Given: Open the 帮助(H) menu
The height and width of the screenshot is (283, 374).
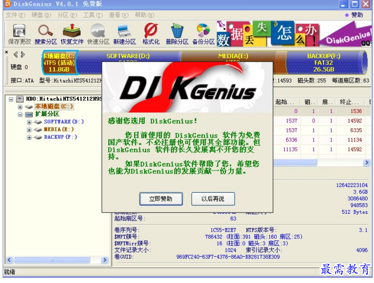Looking at the screenshot, I should [x=145, y=15].
